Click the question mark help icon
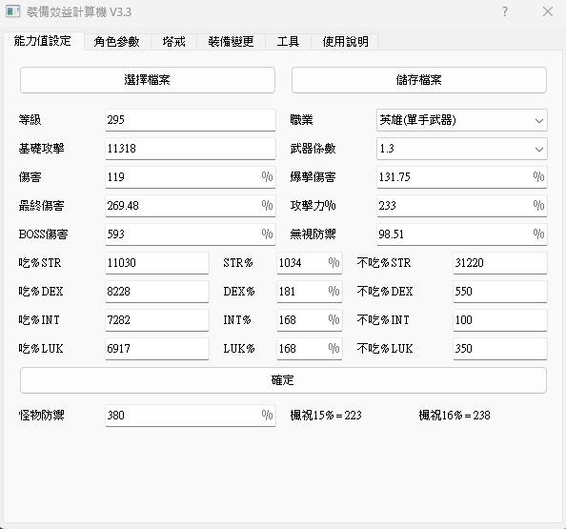This screenshot has width=566, height=529. [x=505, y=11]
